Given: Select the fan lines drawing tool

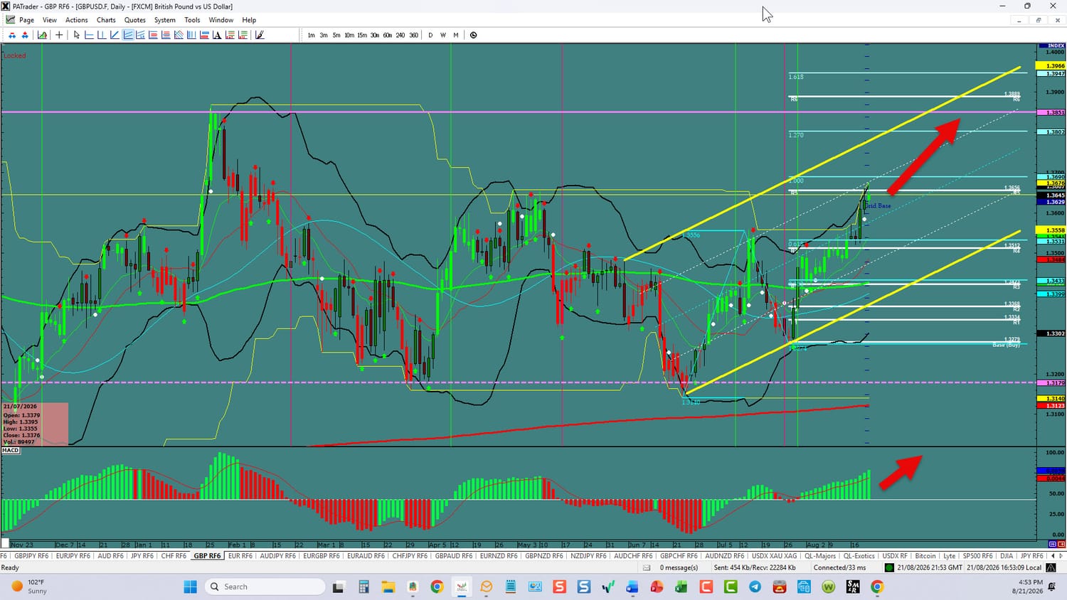Looking at the screenshot, I should (x=141, y=35).
